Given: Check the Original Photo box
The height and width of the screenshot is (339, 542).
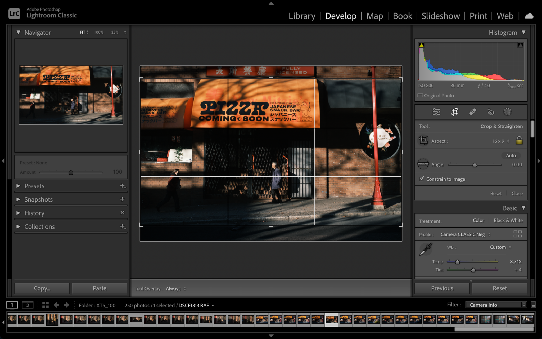Looking at the screenshot, I should pyautogui.click(x=421, y=95).
